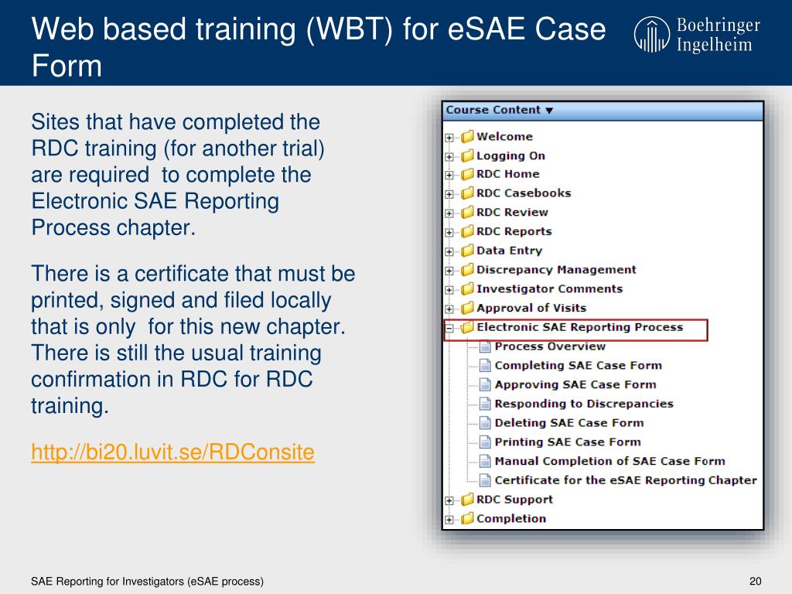
Task: Expand the Completion plus sign
Action: coord(449,520)
